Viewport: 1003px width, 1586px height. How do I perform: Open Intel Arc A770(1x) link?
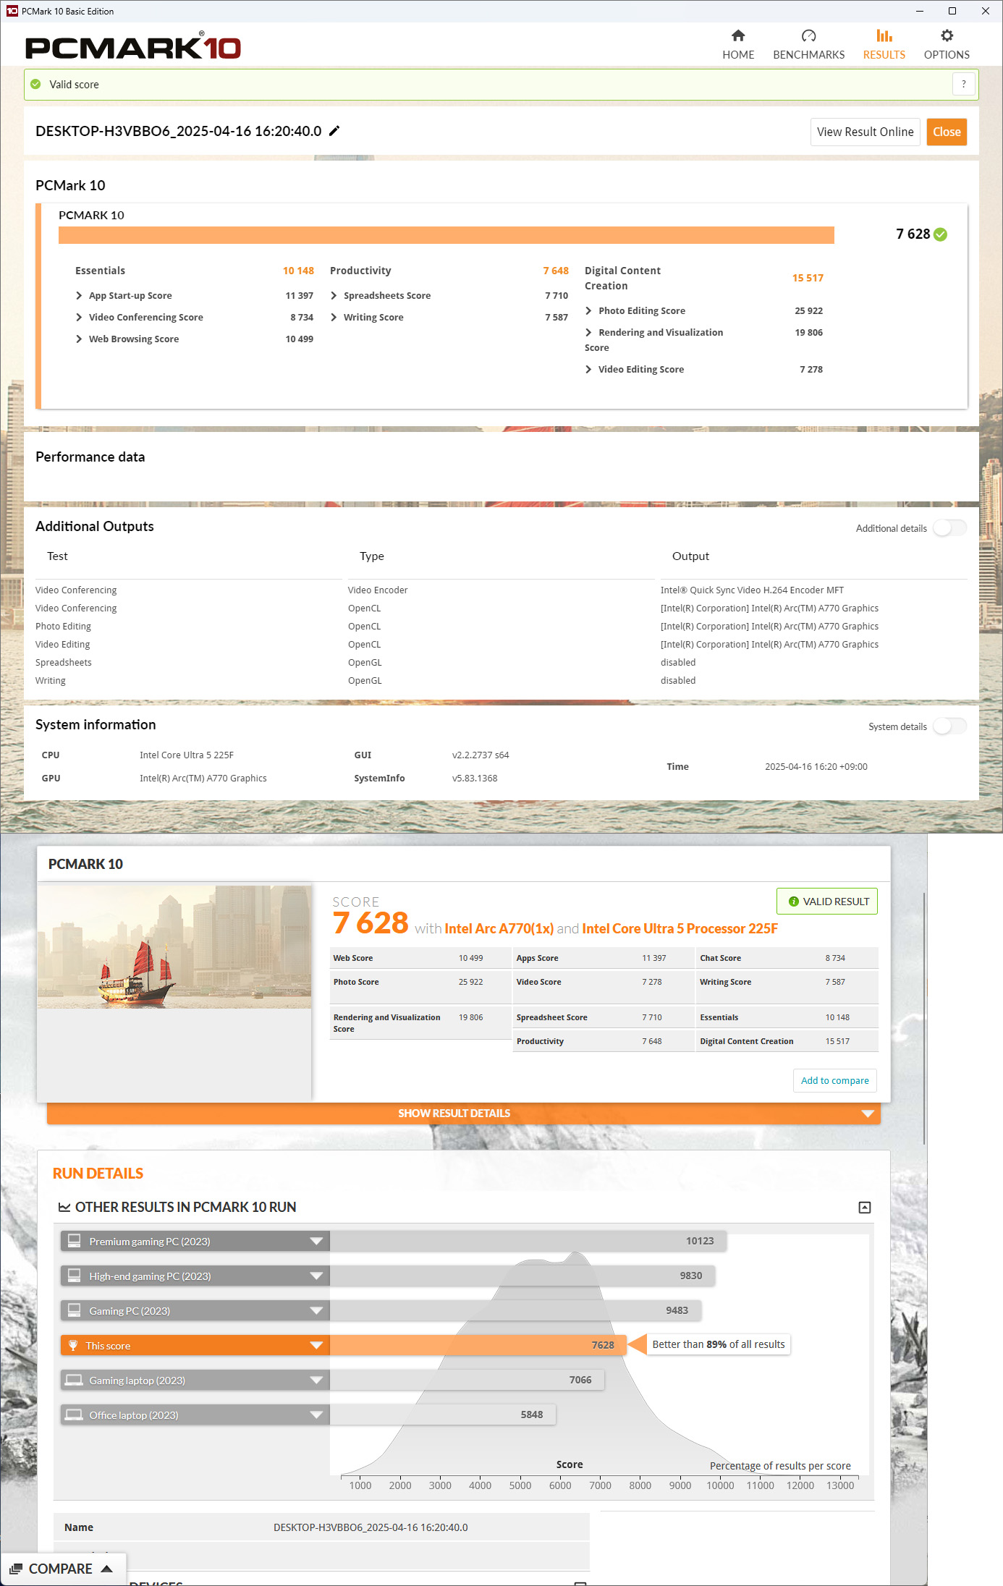coord(499,928)
